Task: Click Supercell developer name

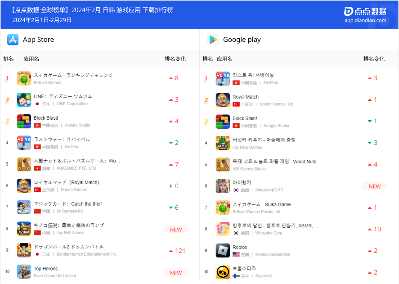Action: (264, 276)
